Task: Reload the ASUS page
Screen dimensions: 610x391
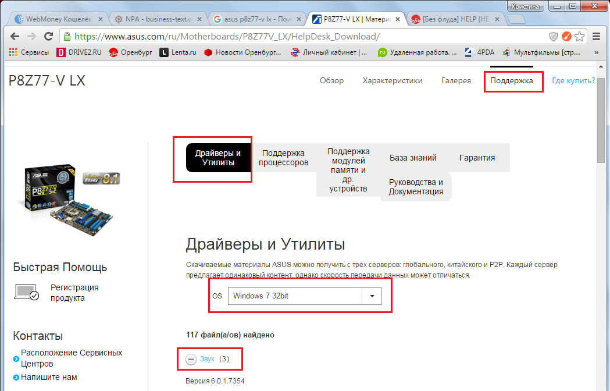Action: [x=49, y=36]
